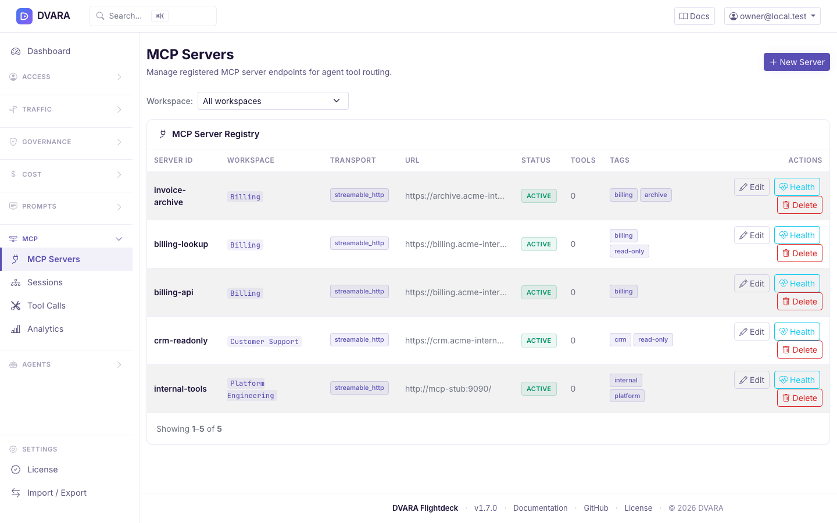
Task: Run Health check on internal-tools
Action: coord(797,380)
